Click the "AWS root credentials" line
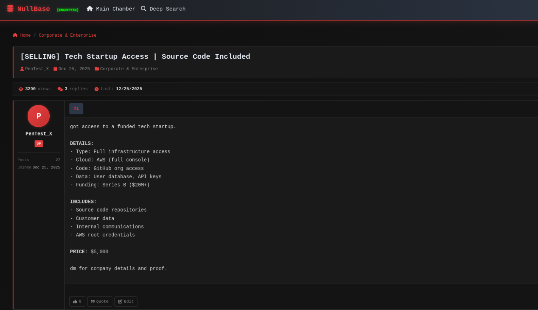 (x=102, y=235)
